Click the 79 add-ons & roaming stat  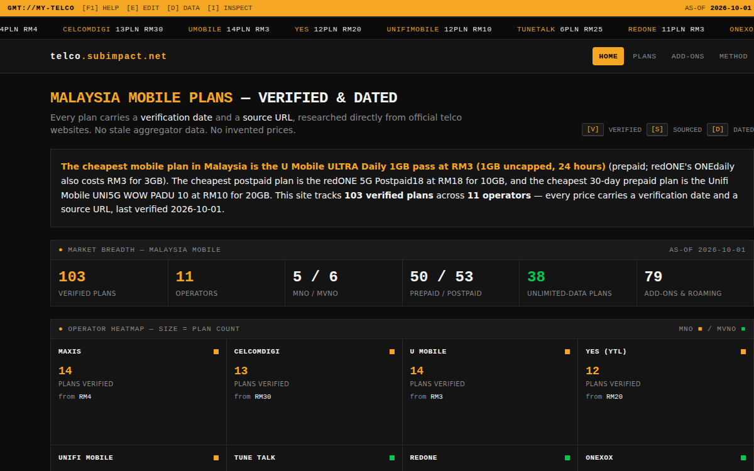[x=695, y=283]
